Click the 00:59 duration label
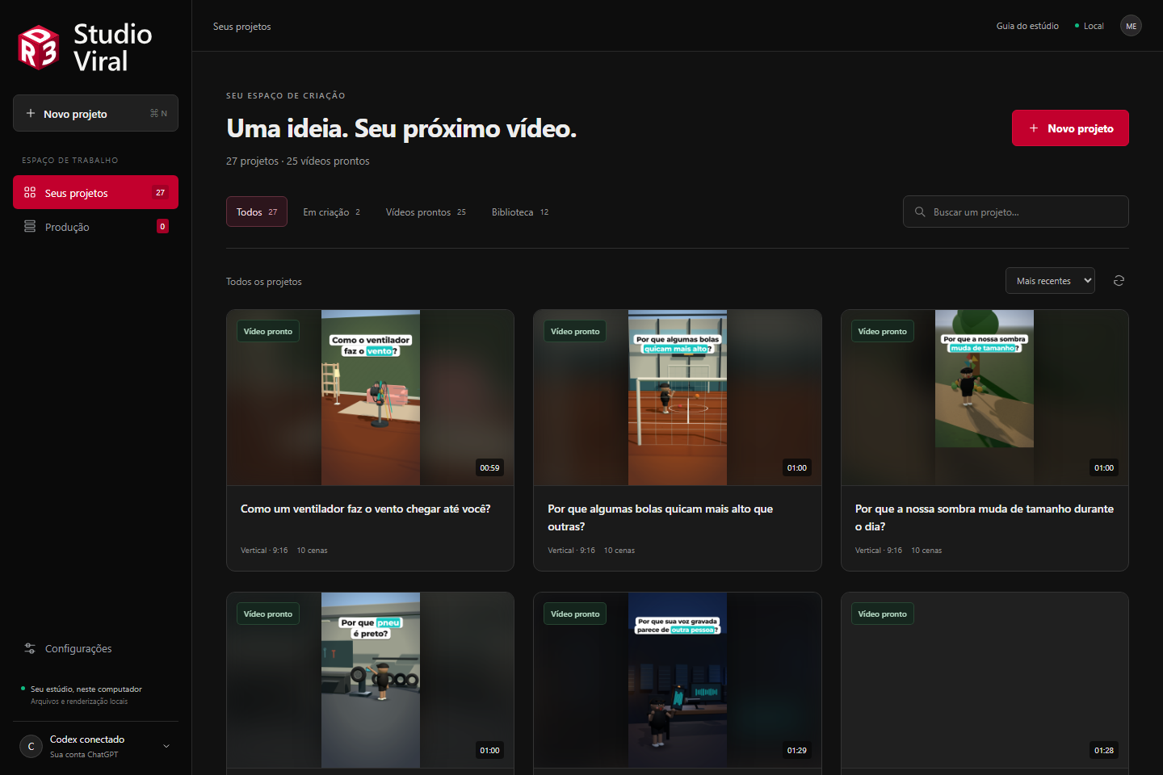 489,467
